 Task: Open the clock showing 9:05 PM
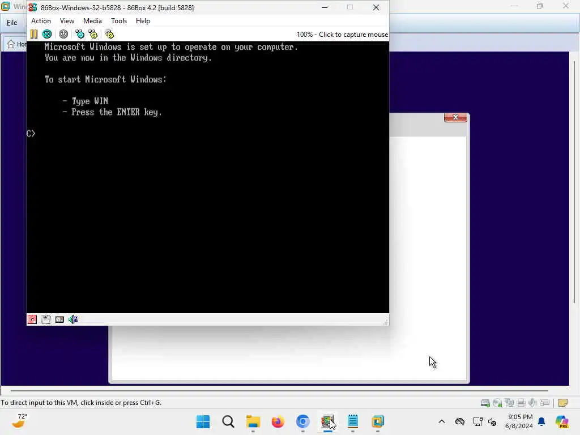tap(519, 421)
